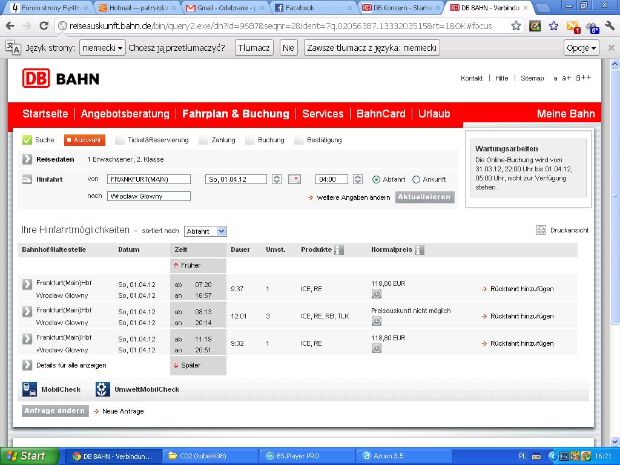Image resolution: width=620 pixels, height=465 pixels.
Task: Click the von FRANKFURT(MAIN) input field
Action: click(x=149, y=179)
